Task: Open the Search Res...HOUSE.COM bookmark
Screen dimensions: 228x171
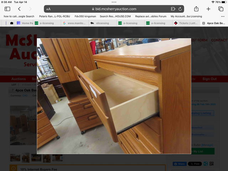Action: (x=115, y=16)
